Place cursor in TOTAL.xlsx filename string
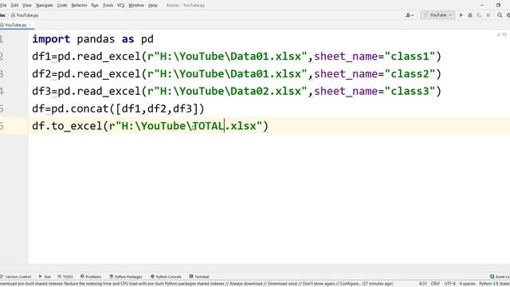 (225, 126)
